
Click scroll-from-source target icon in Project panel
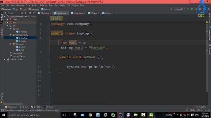22,13
